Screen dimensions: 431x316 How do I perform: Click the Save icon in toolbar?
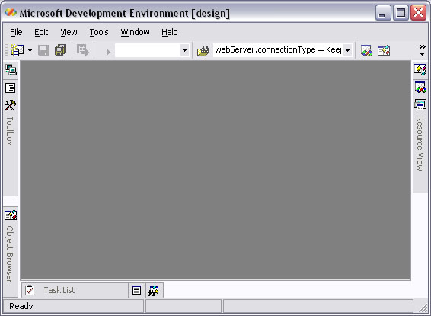point(43,50)
